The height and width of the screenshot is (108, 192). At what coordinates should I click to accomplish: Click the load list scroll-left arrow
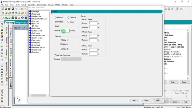point(30,95)
